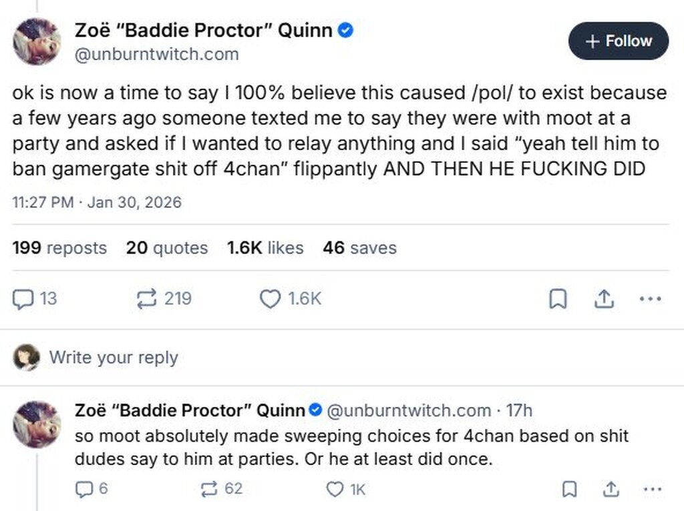The width and height of the screenshot is (684, 511).
Task: Show the 1.6K likes list
Action: click(x=265, y=248)
